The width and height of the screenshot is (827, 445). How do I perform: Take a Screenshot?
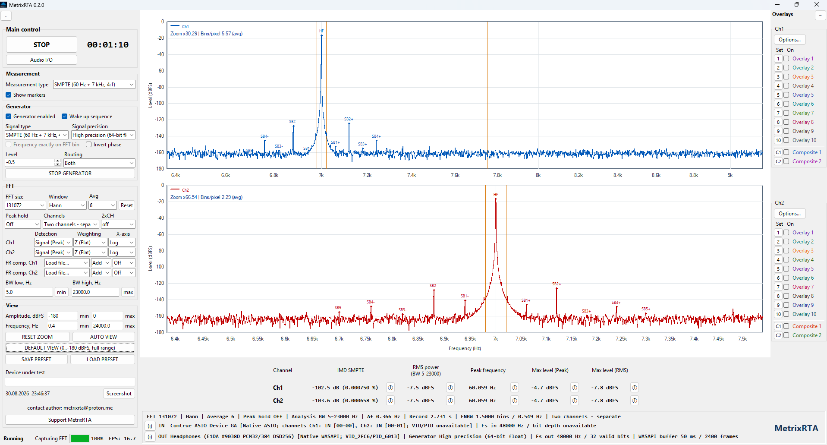119,394
